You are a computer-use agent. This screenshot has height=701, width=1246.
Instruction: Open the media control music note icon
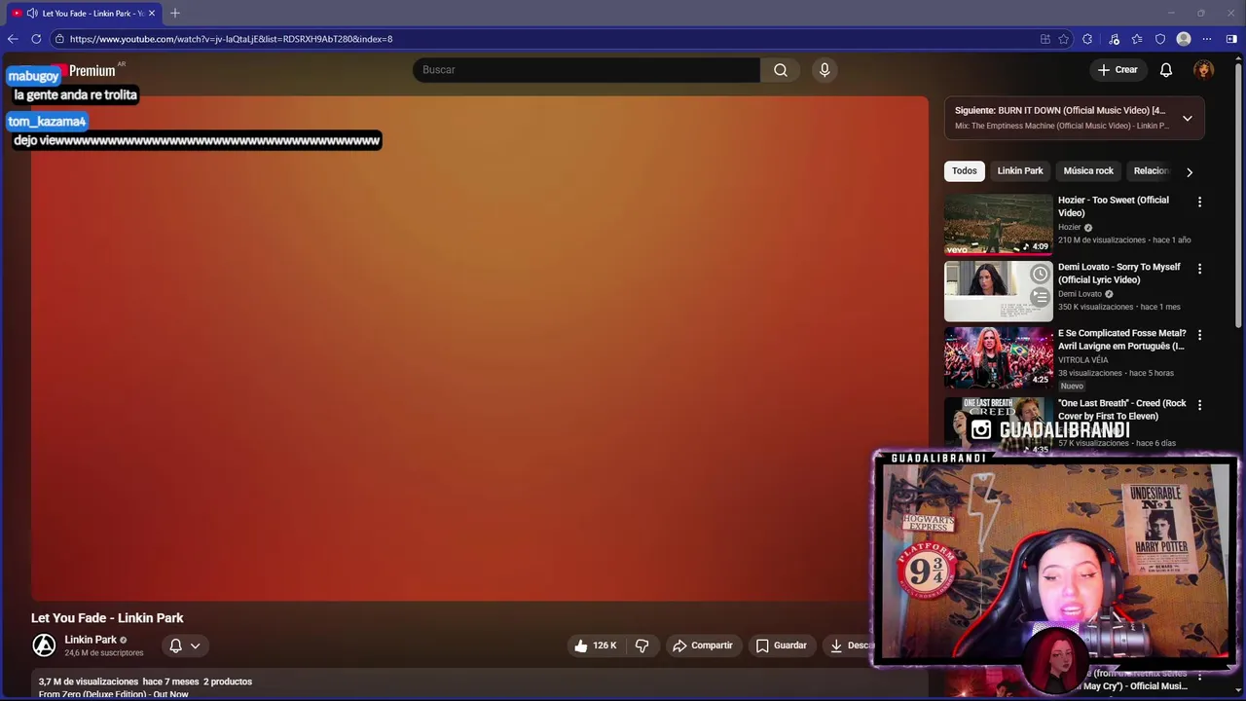pyautogui.click(x=1114, y=39)
